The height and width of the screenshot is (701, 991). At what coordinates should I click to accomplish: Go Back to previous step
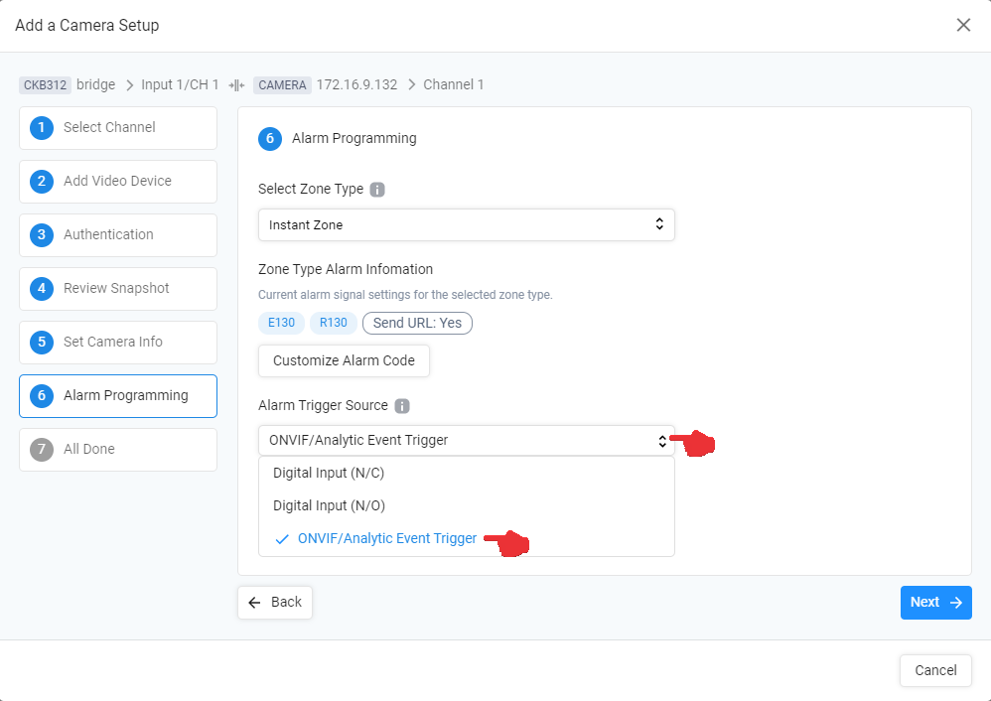coord(275,603)
